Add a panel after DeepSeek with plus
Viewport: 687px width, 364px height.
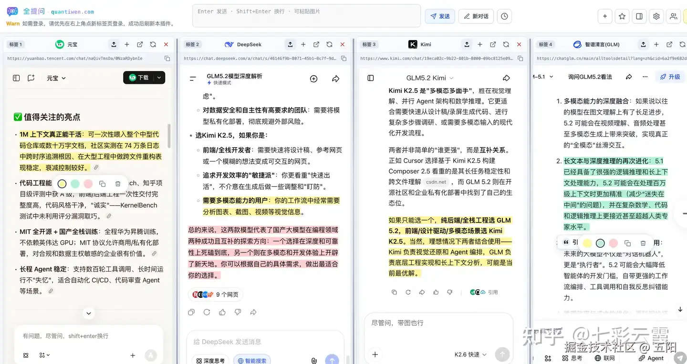pyautogui.click(x=303, y=44)
